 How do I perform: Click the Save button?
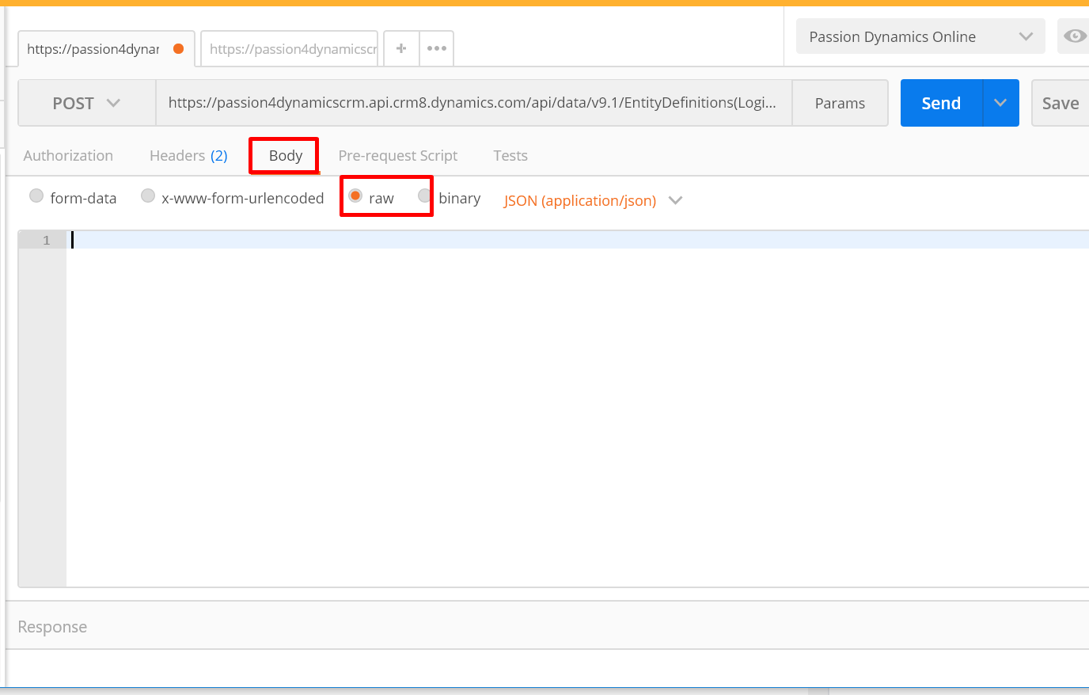tap(1060, 103)
